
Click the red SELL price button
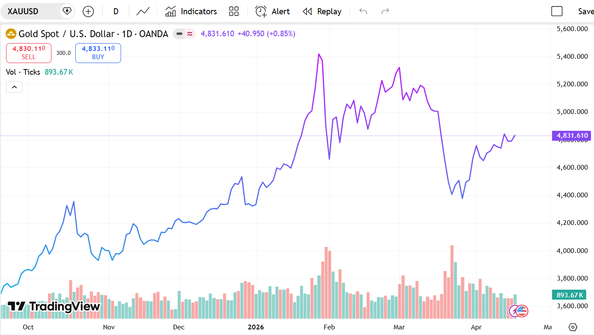coord(29,53)
